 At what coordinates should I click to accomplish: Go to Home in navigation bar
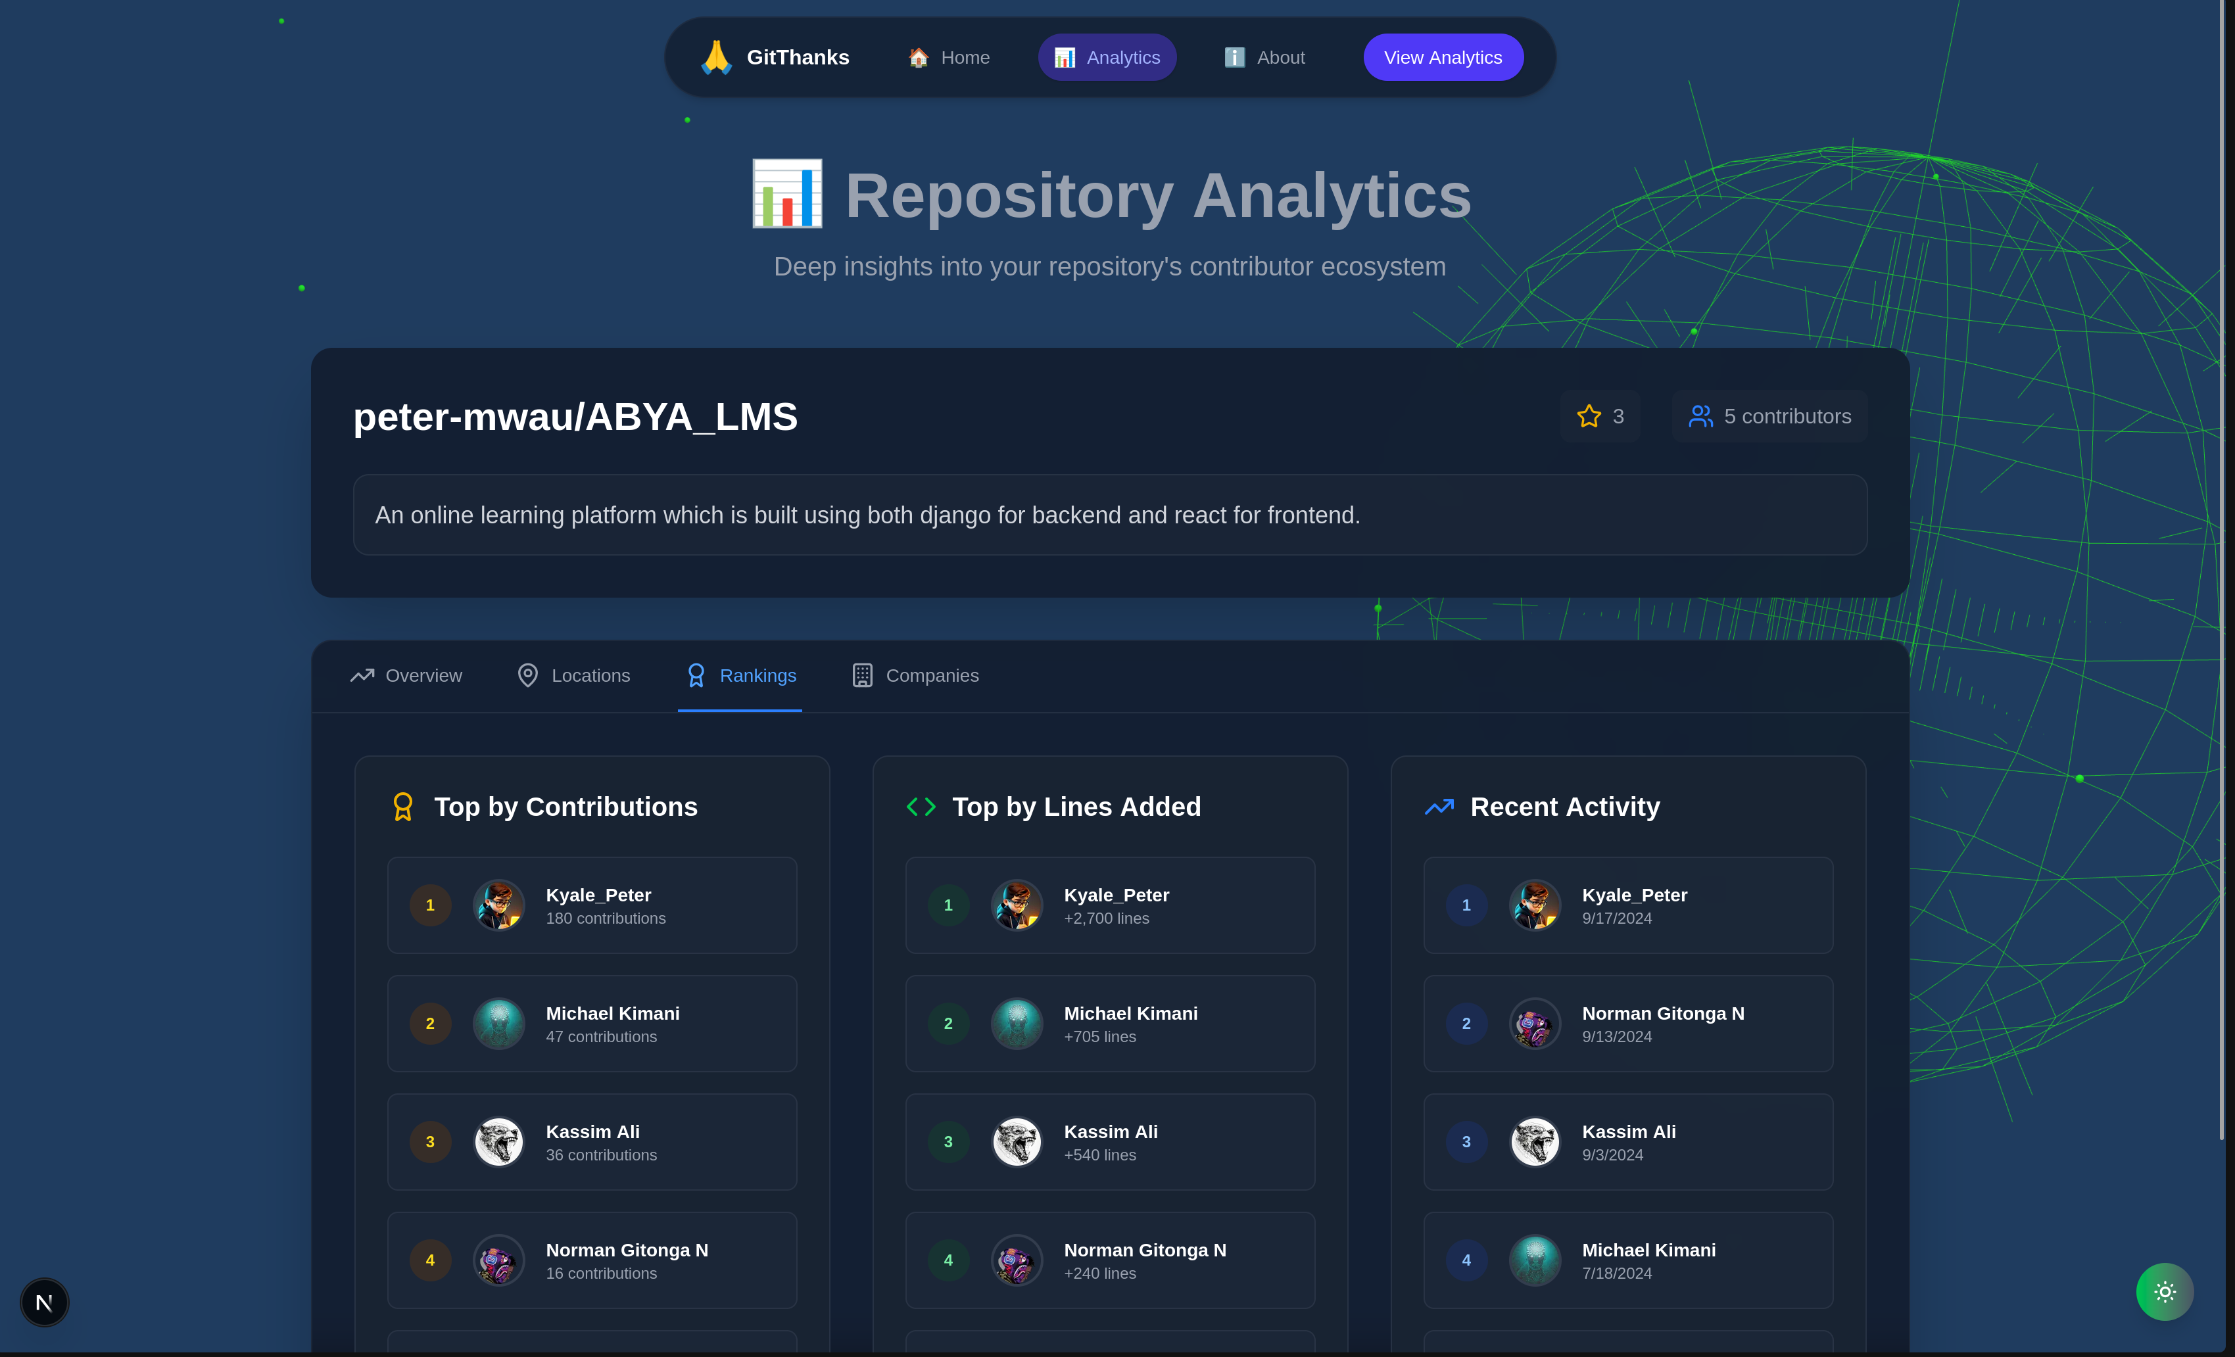pyautogui.click(x=949, y=57)
